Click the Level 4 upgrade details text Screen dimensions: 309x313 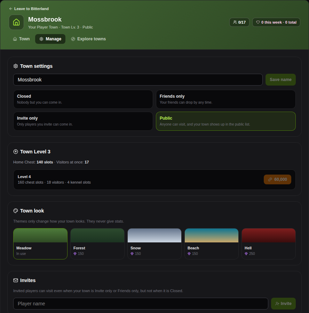[x=54, y=183]
